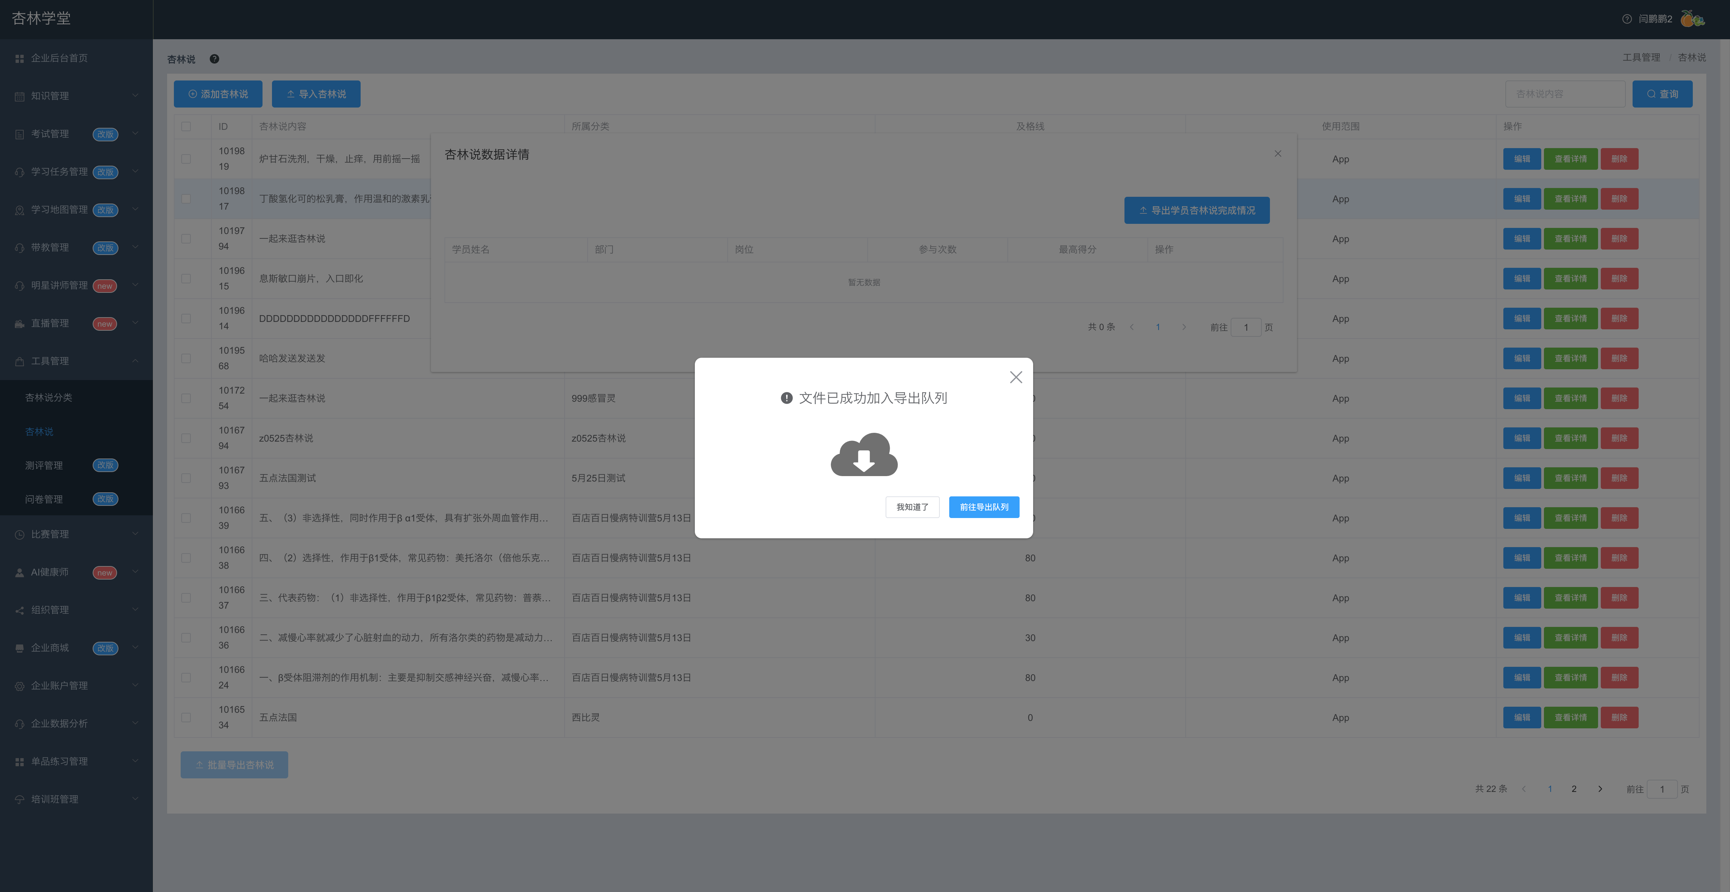Click the user avatar in top bar
Viewport: 1730px width, 892px height.
[1692, 19]
